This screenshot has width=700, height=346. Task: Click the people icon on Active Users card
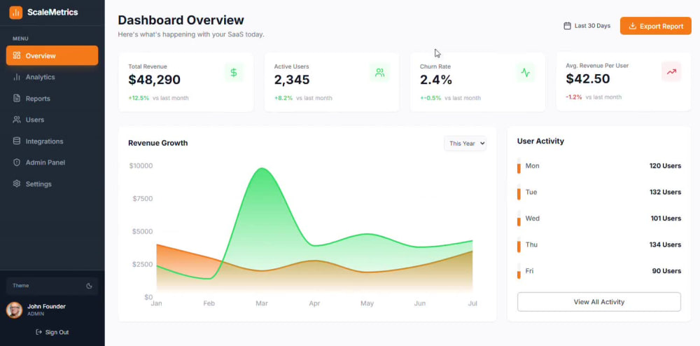pos(380,72)
